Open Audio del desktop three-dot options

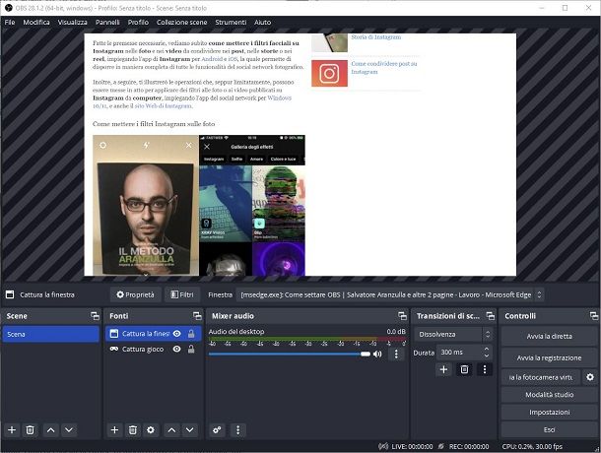click(x=396, y=354)
